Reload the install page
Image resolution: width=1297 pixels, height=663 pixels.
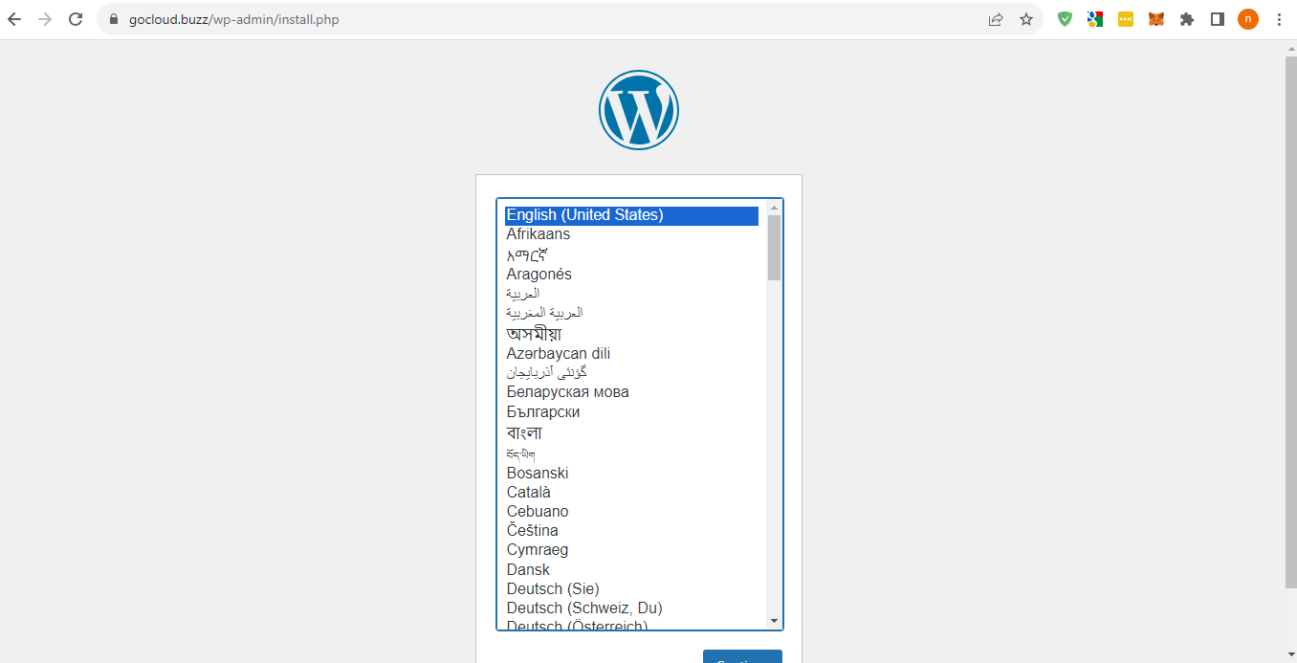pos(76,19)
